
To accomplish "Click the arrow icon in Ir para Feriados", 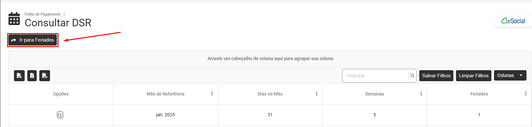I will (x=14, y=40).
